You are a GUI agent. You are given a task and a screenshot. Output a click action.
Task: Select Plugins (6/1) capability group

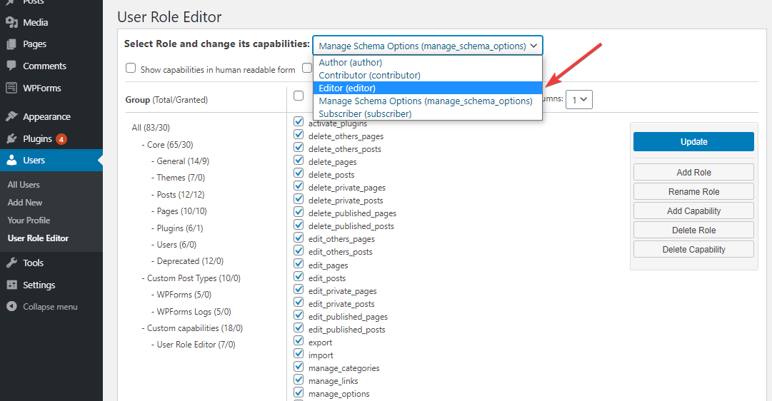[180, 228]
